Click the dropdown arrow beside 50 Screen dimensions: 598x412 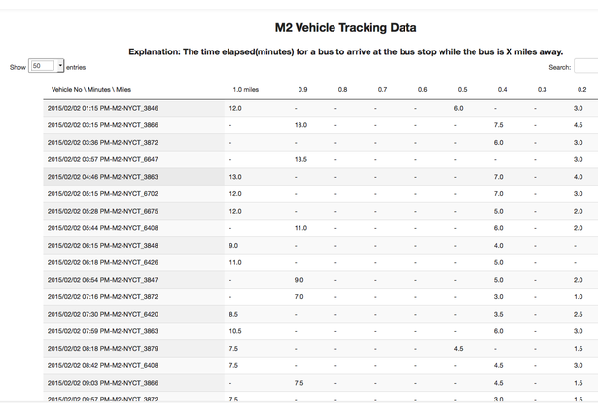[x=60, y=66]
